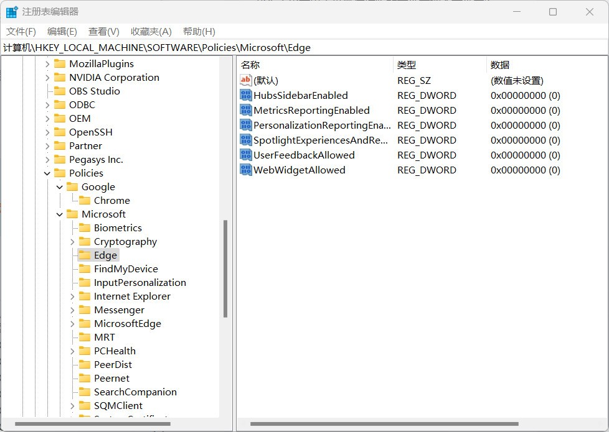609x432 pixels.
Task: Click the UserFeedbackAllowed DWORD icon
Action: 245,155
